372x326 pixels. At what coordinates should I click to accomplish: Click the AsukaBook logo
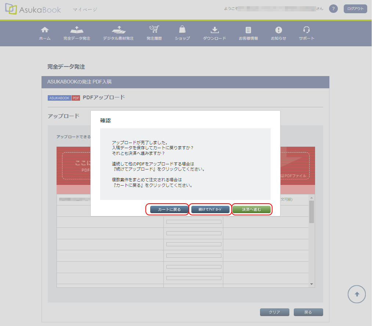coord(33,9)
